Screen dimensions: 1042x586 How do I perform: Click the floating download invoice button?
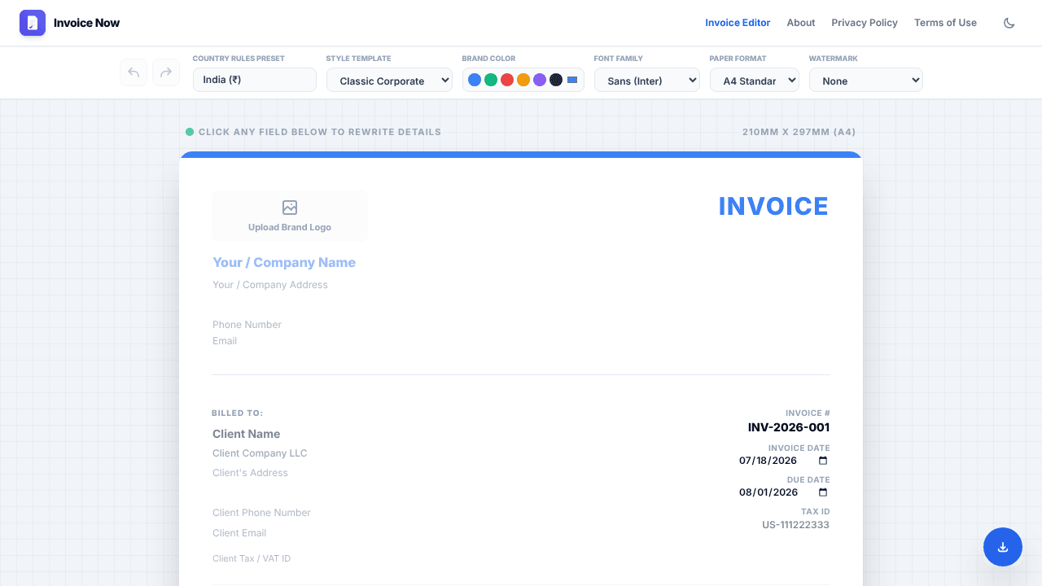coord(1003,547)
